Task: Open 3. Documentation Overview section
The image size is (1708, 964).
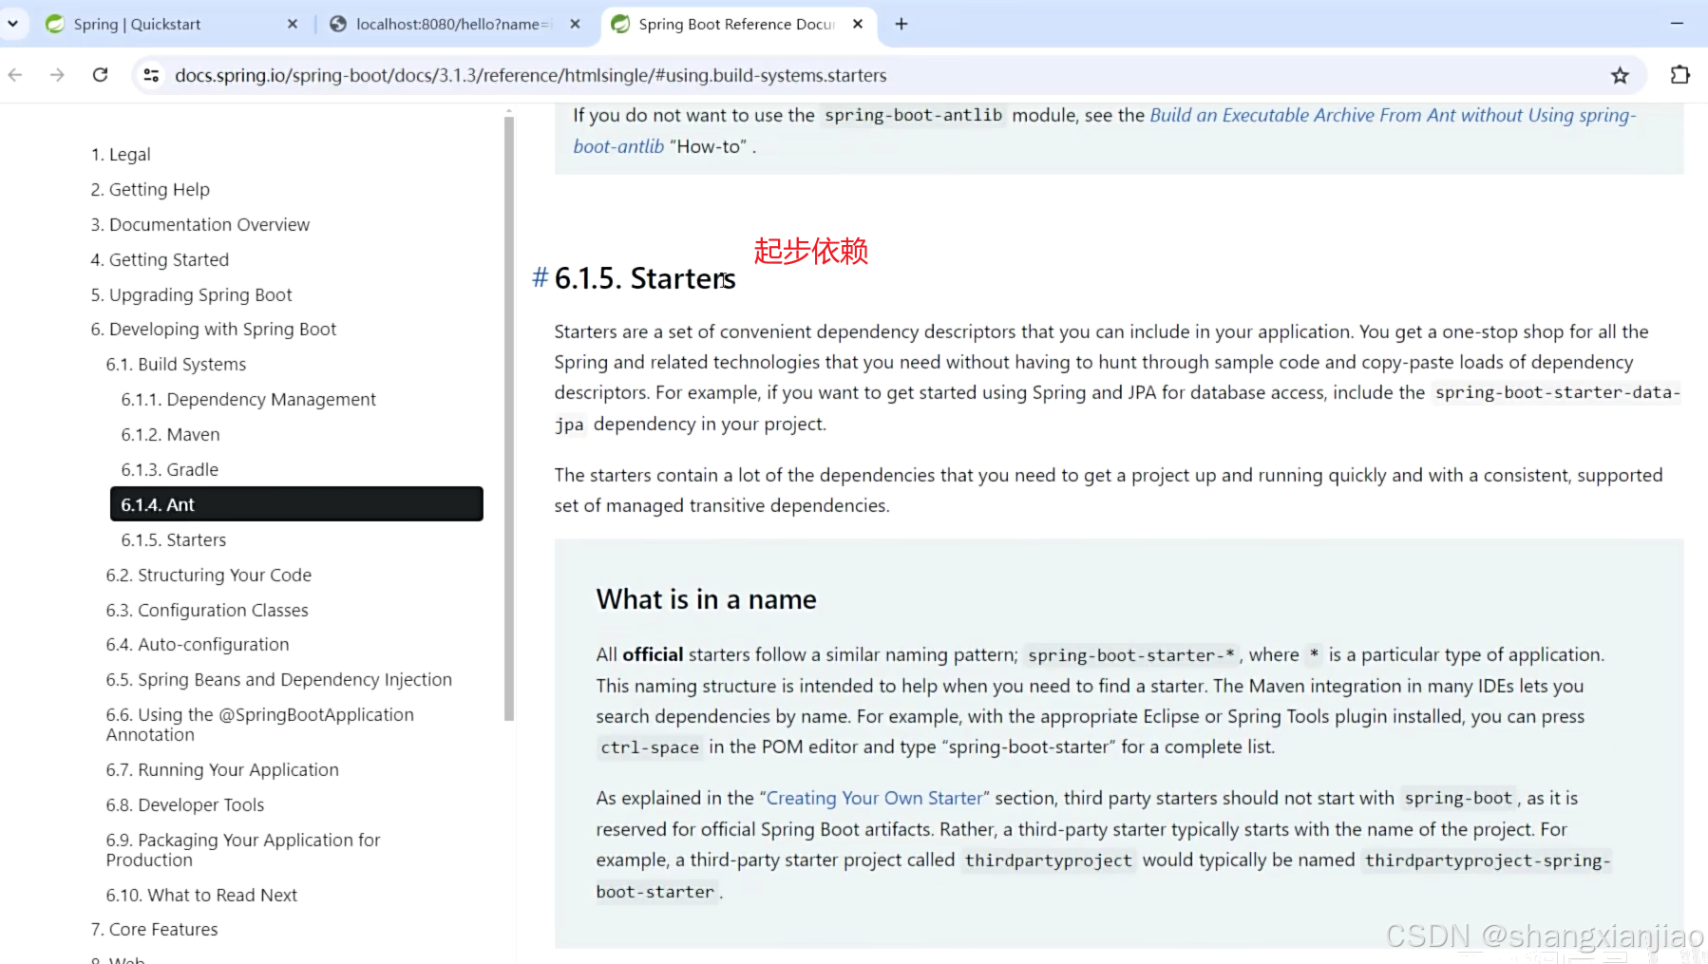Action: (x=200, y=224)
